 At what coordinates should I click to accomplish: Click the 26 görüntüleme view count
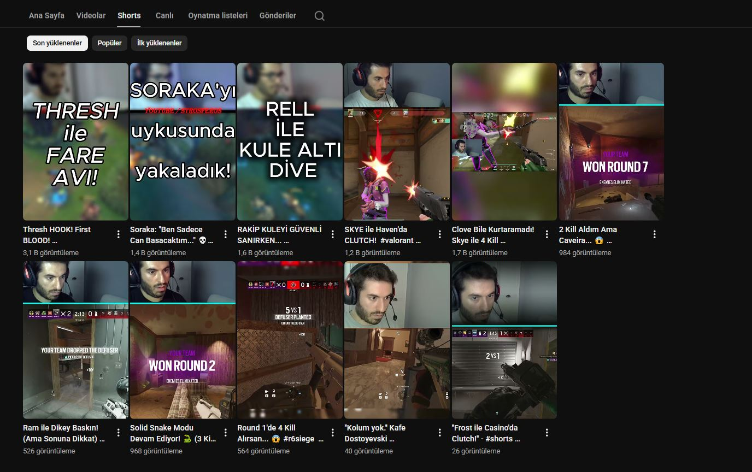coord(476,451)
